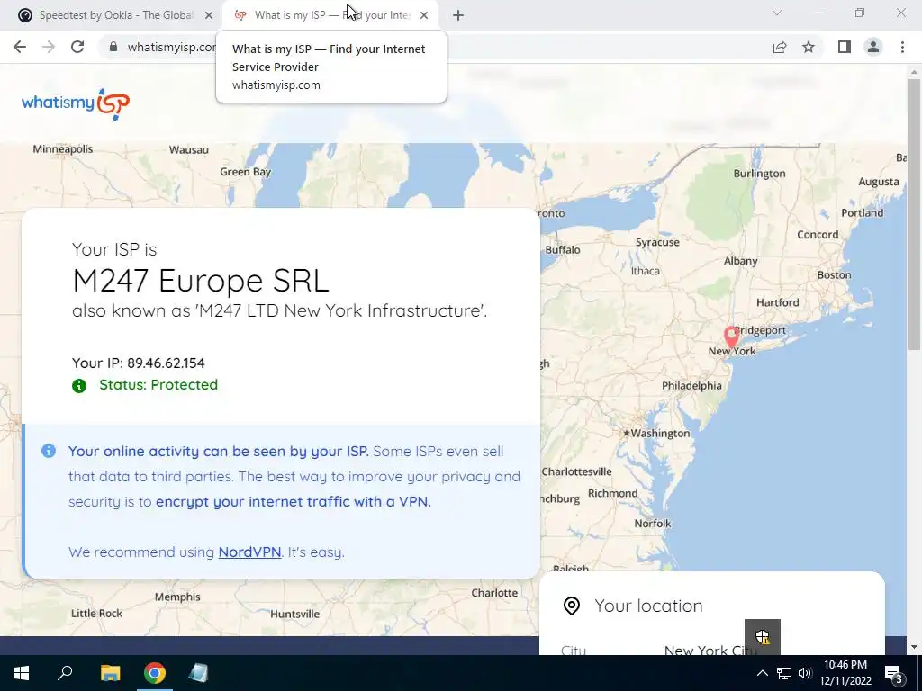Click the whatismyISP logo
The width and height of the screenshot is (922, 691).
(76, 104)
